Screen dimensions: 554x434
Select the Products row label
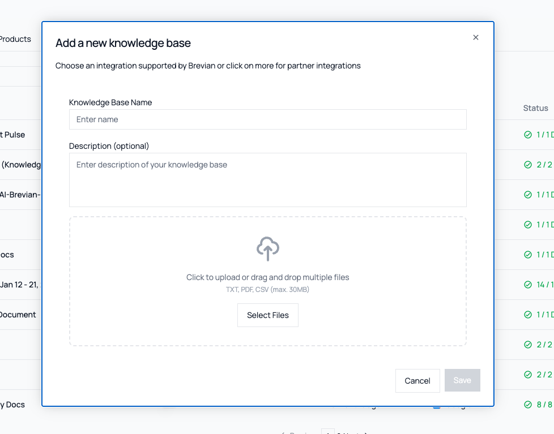coord(15,39)
